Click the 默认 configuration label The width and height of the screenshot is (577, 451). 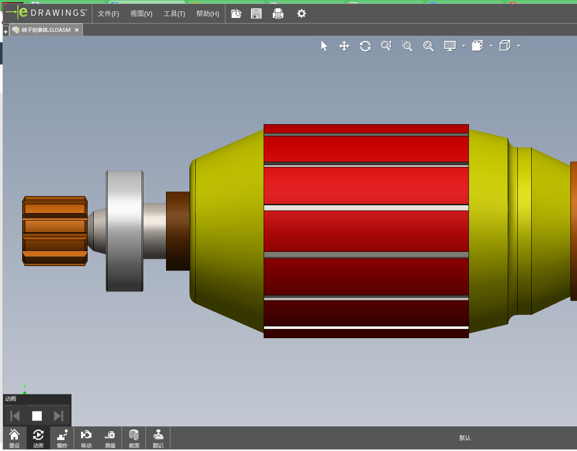465,438
